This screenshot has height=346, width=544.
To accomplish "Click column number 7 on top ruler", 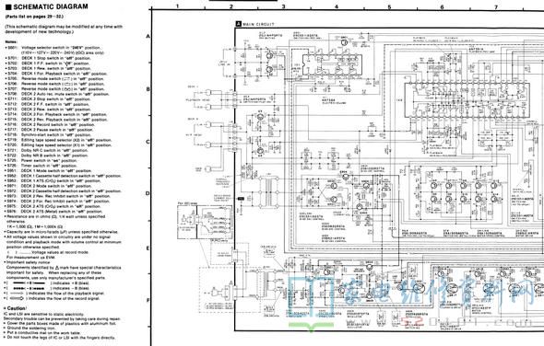I will click(x=496, y=6).
